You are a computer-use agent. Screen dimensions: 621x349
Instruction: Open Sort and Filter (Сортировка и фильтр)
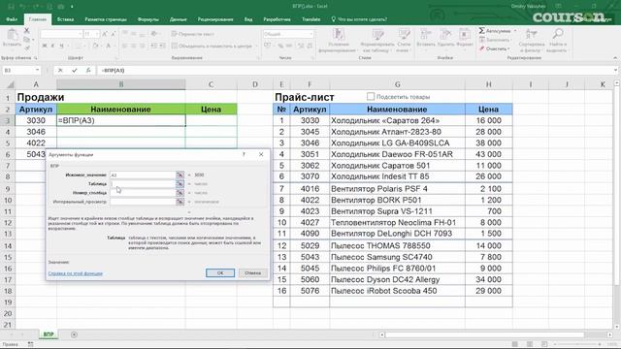tap(531, 41)
